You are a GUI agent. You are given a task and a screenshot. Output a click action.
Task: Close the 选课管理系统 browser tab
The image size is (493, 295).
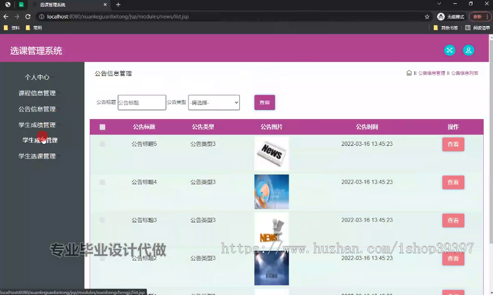[x=105, y=5]
